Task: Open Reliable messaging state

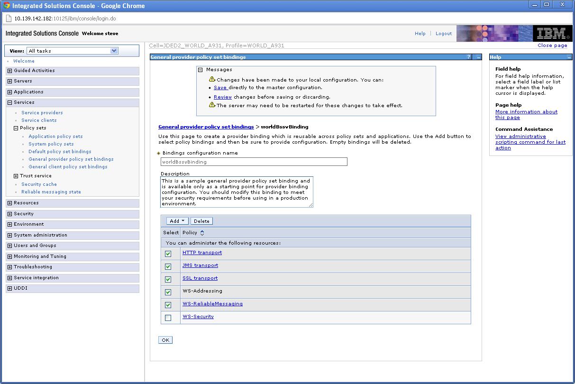Action: [x=51, y=192]
